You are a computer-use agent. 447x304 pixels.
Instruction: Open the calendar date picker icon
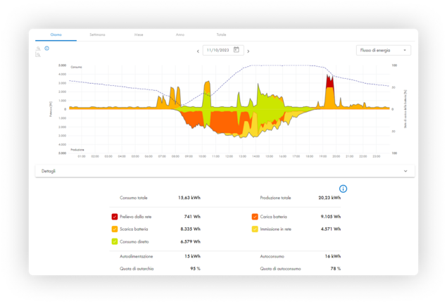point(237,51)
